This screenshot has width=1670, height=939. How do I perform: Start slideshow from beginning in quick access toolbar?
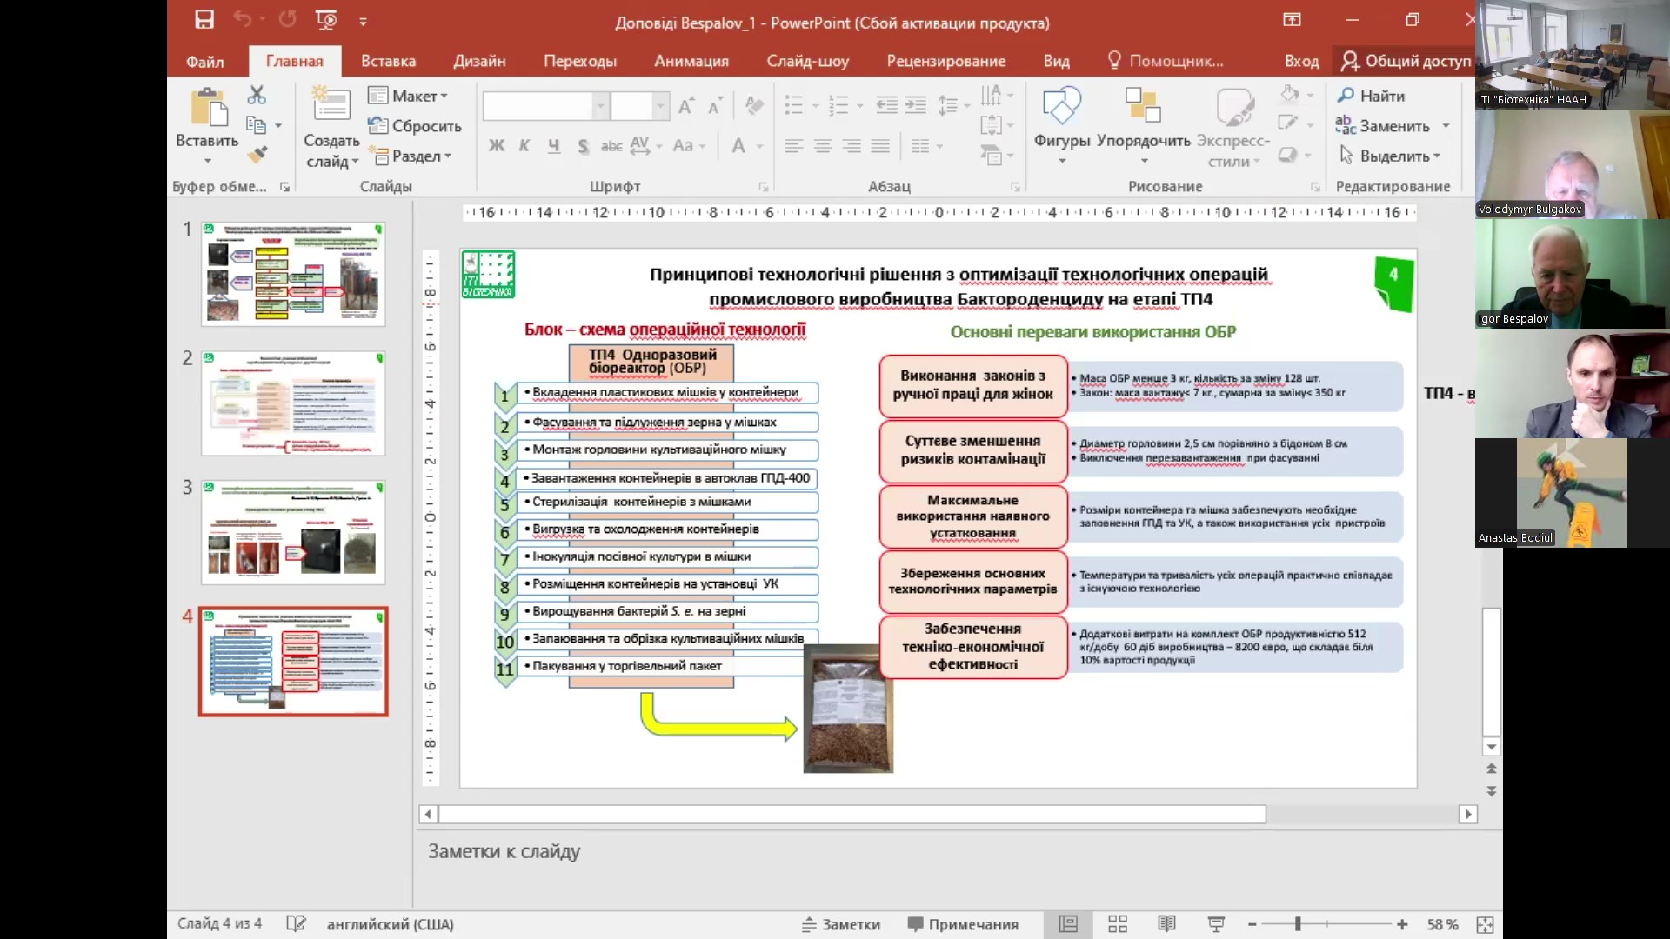(327, 20)
